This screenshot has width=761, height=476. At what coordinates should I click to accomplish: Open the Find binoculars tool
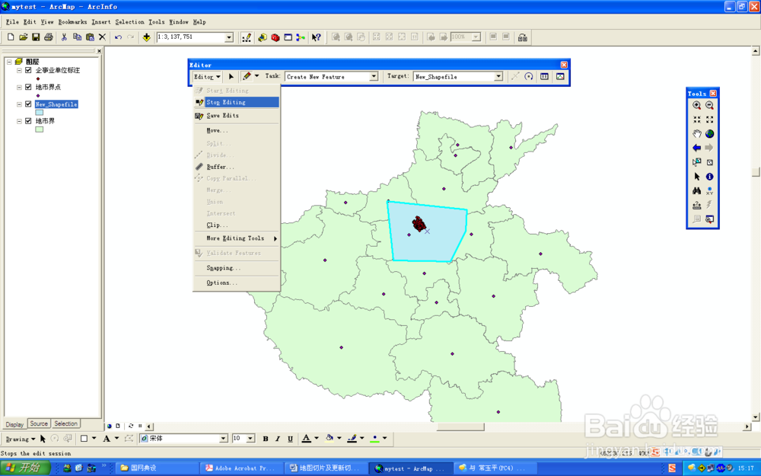[x=697, y=190]
